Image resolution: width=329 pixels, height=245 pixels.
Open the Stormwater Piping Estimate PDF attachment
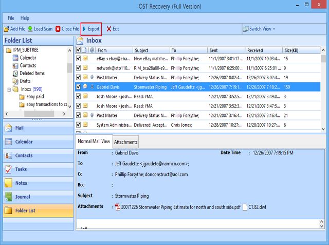click(178, 207)
